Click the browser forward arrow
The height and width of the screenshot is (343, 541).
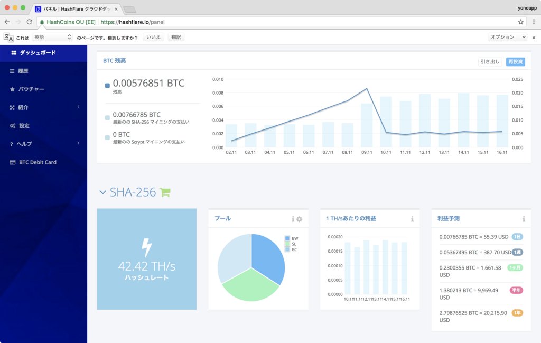pos(18,22)
